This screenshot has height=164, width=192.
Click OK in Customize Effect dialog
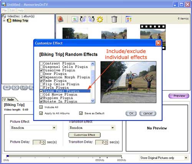point(131,113)
